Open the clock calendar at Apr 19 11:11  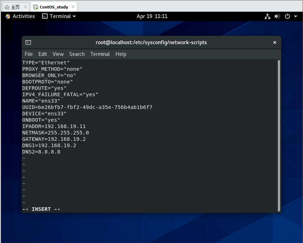(x=152, y=16)
